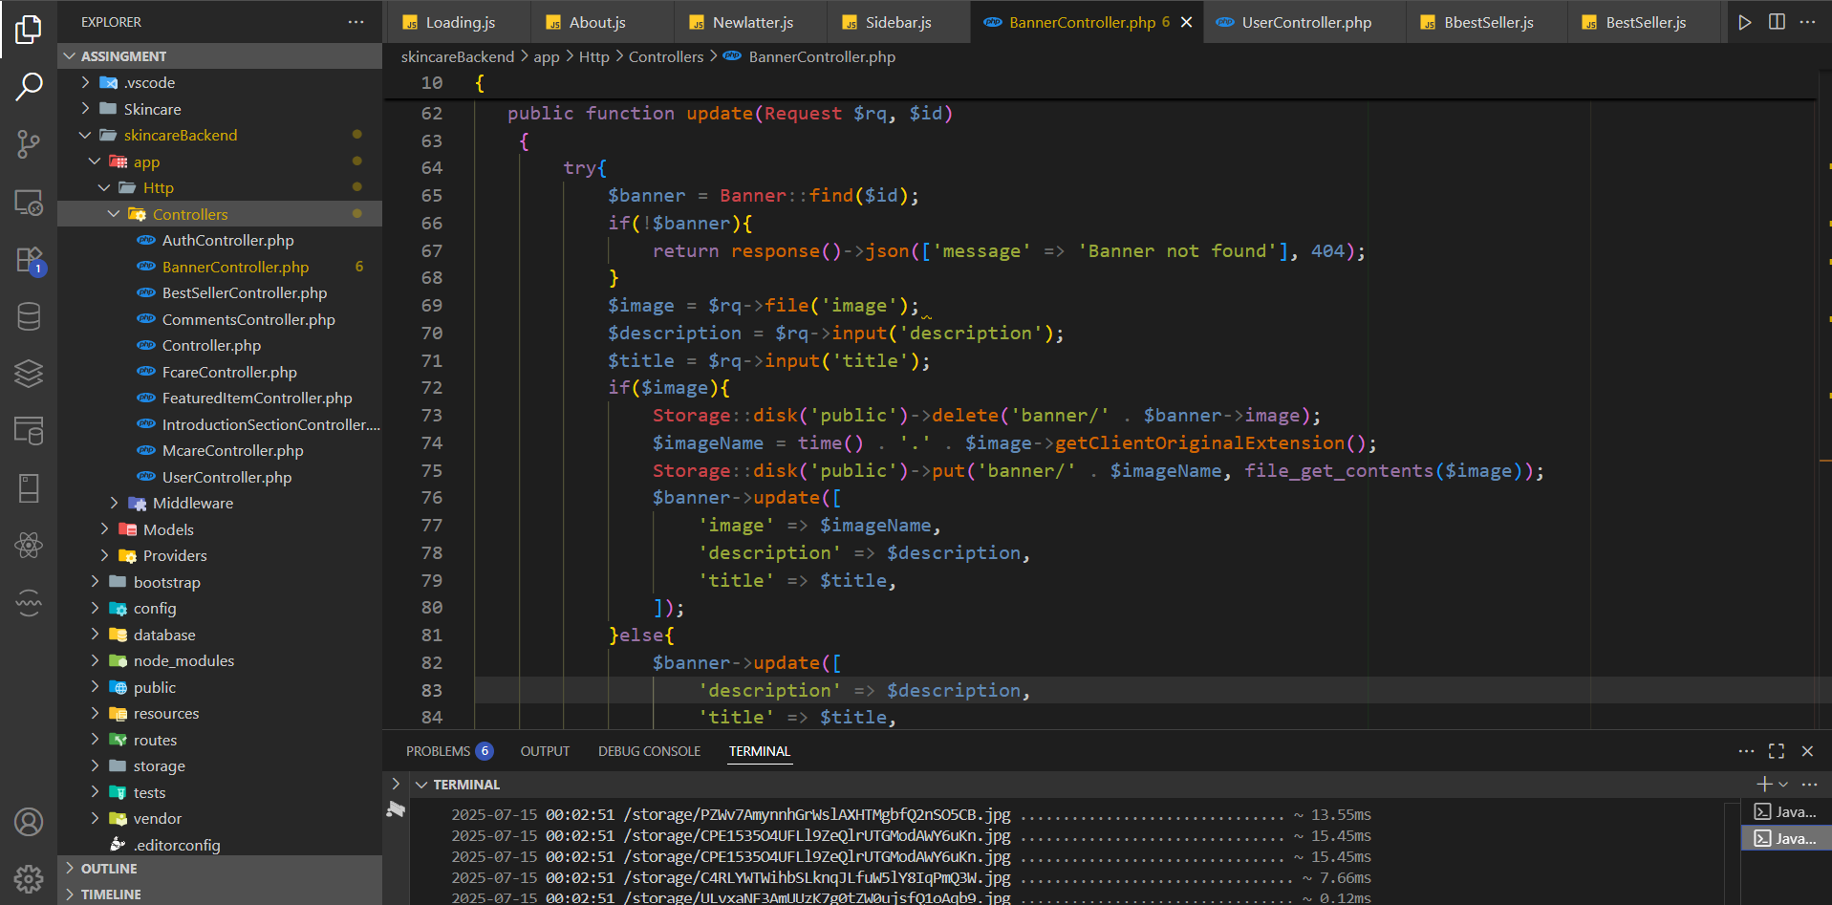Expand the Models folder
The width and height of the screenshot is (1832, 905).
220,529
